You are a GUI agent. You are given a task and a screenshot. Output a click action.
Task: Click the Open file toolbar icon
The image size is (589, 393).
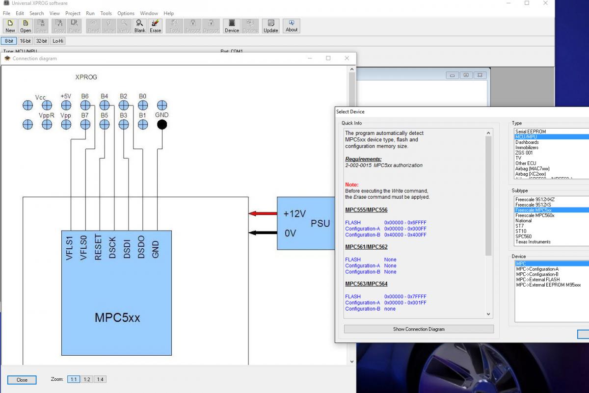(26, 26)
